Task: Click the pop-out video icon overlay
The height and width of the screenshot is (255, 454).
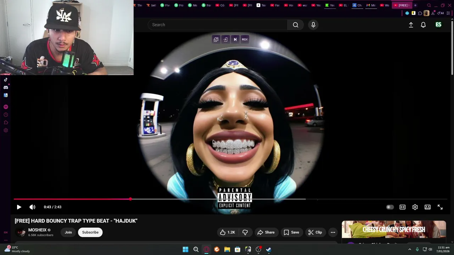Action: tap(216, 39)
